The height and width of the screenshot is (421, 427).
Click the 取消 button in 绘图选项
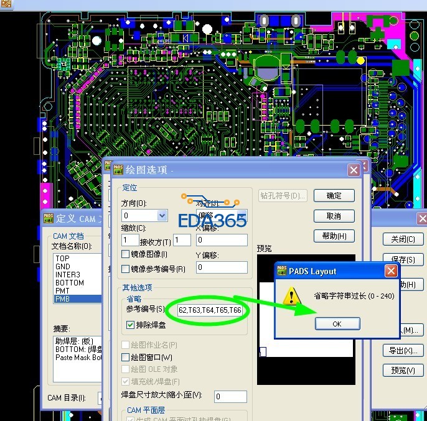click(x=334, y=216)
